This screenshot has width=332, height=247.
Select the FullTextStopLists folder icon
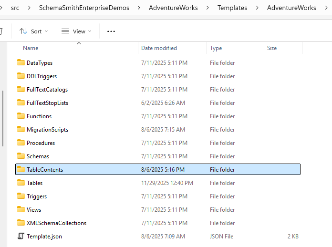click(21, 103)
